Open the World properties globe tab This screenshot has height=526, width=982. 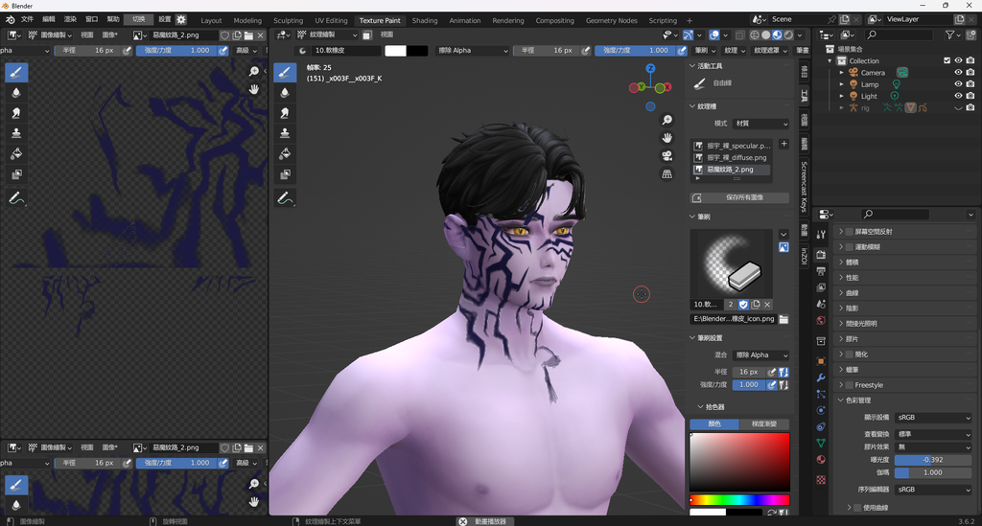tap(821, 320)
